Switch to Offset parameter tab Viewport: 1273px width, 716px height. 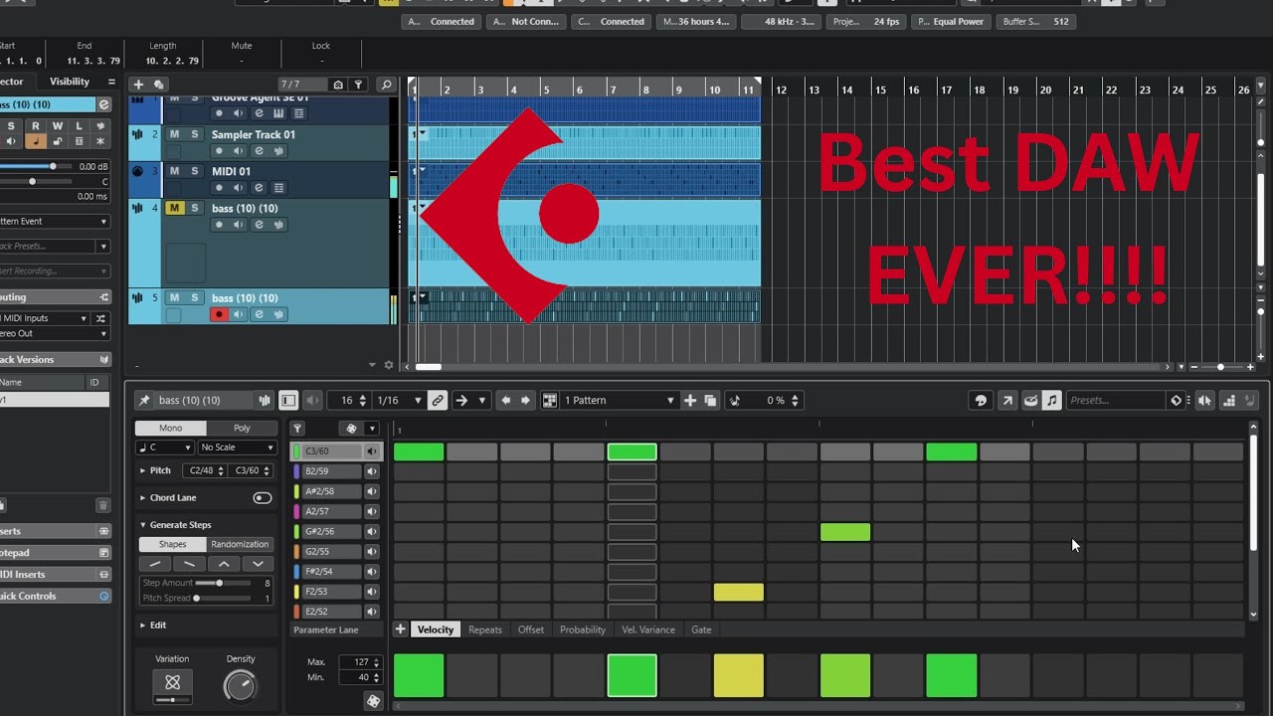531,629
